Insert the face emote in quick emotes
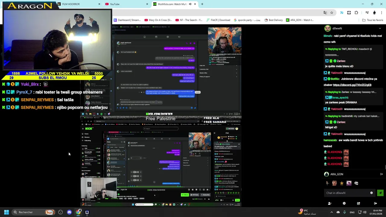The width and height of the screenshot is (386, 217). pos(334,183)
